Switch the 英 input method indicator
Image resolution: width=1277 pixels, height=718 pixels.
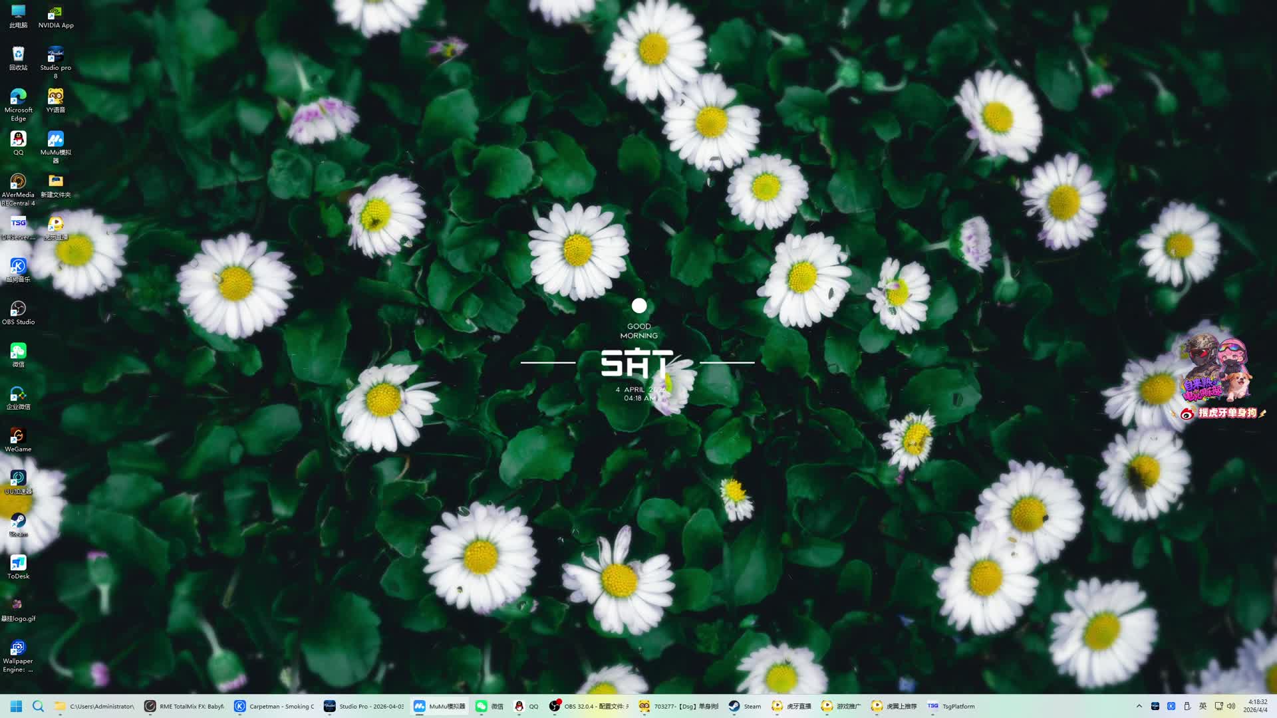pos(1203,706)
